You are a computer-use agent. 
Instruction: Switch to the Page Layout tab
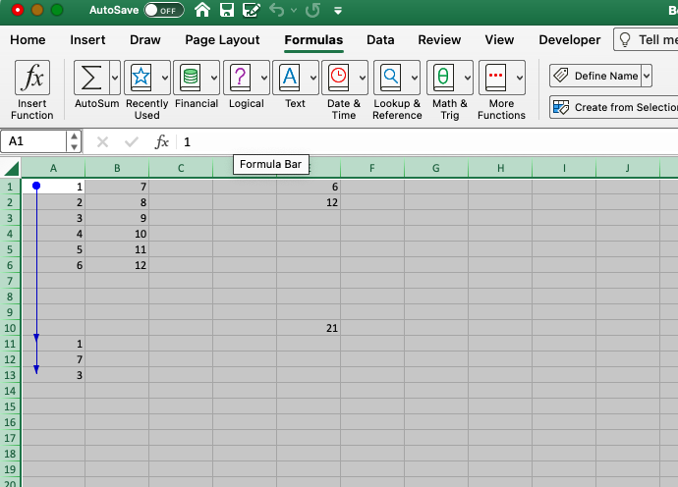(222, 40)
